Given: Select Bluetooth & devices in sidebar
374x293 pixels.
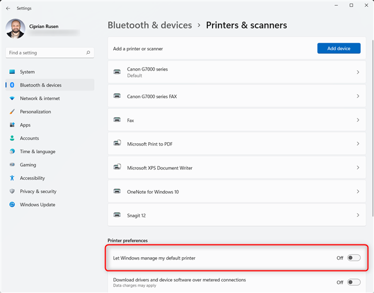Looking at the screenshot, I should point(50,85).
